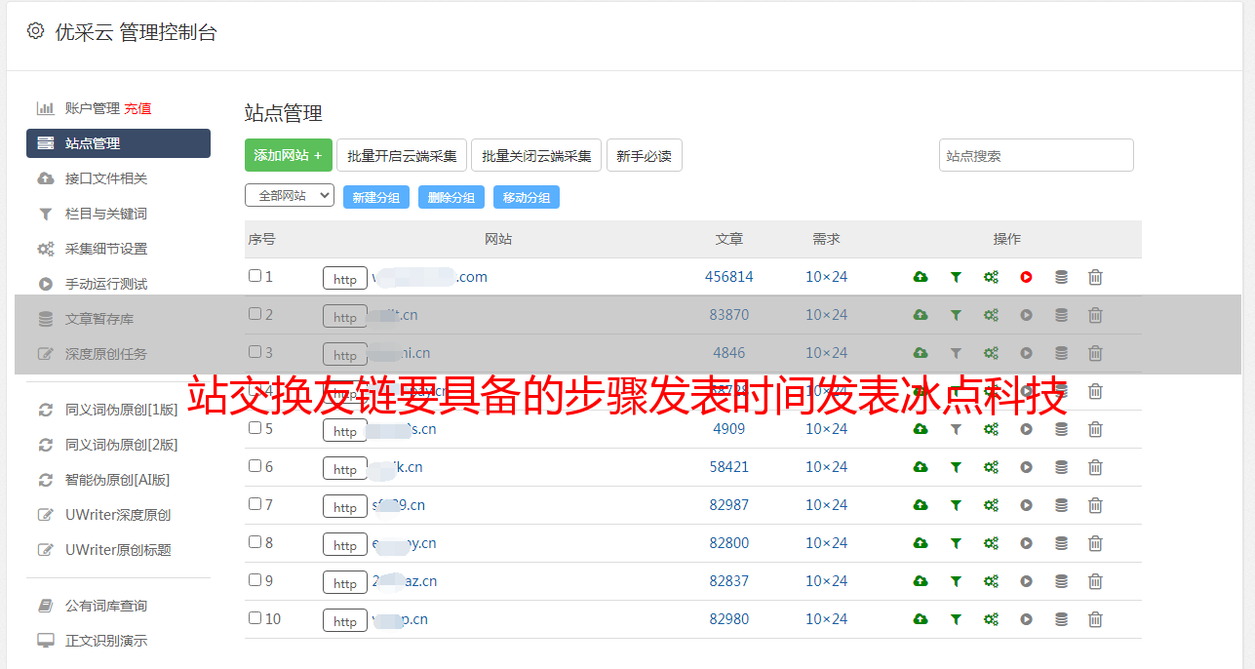Click trash icon in row 9 (82837 articles)

coord(1095,581)
